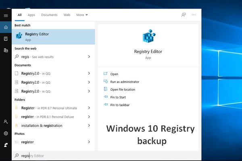Open the ellipsis options menu

(194, 15)
